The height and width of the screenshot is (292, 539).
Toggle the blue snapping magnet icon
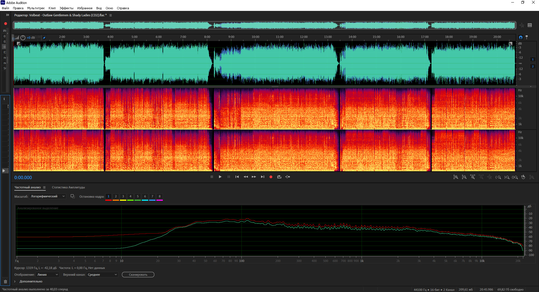click(521, 37)
